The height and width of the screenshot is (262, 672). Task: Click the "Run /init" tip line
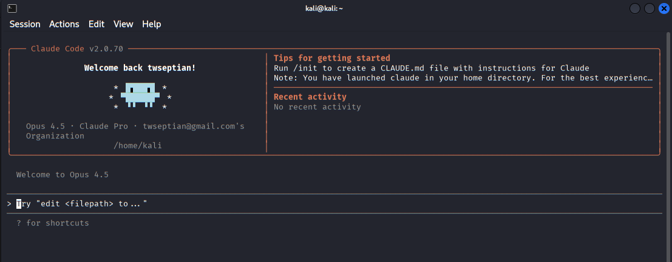click(x=431, y=68)
